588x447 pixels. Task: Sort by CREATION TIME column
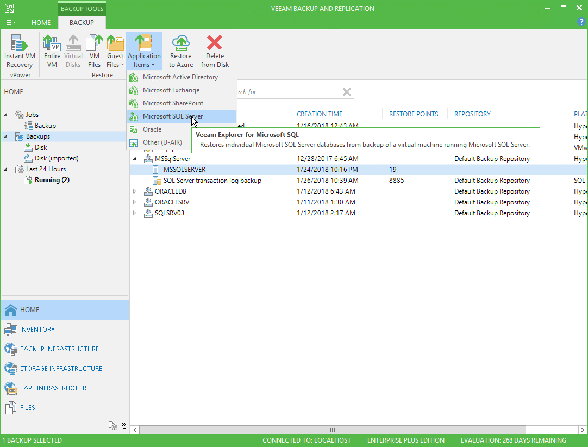320,114
